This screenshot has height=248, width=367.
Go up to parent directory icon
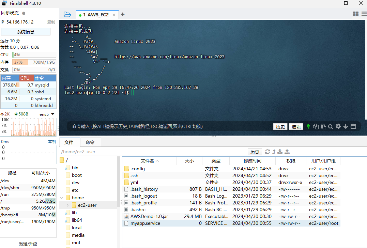(274, 152)
